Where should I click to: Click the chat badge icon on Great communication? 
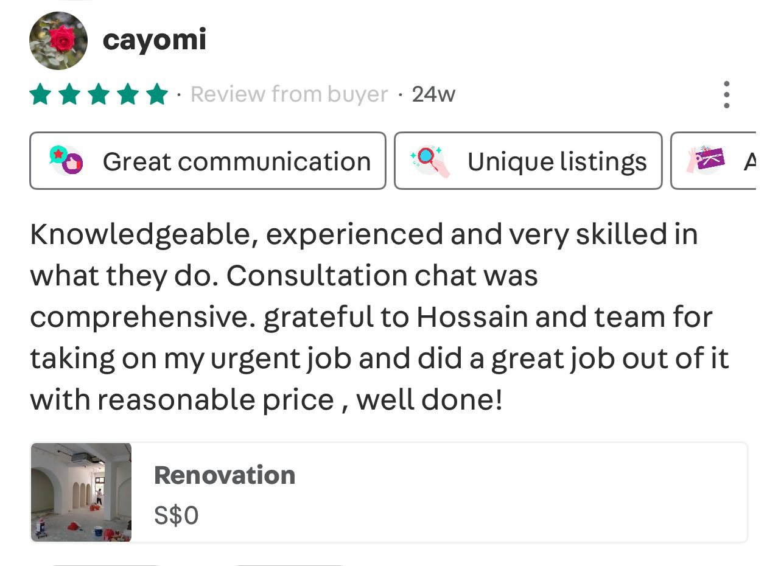pos(66,161)
